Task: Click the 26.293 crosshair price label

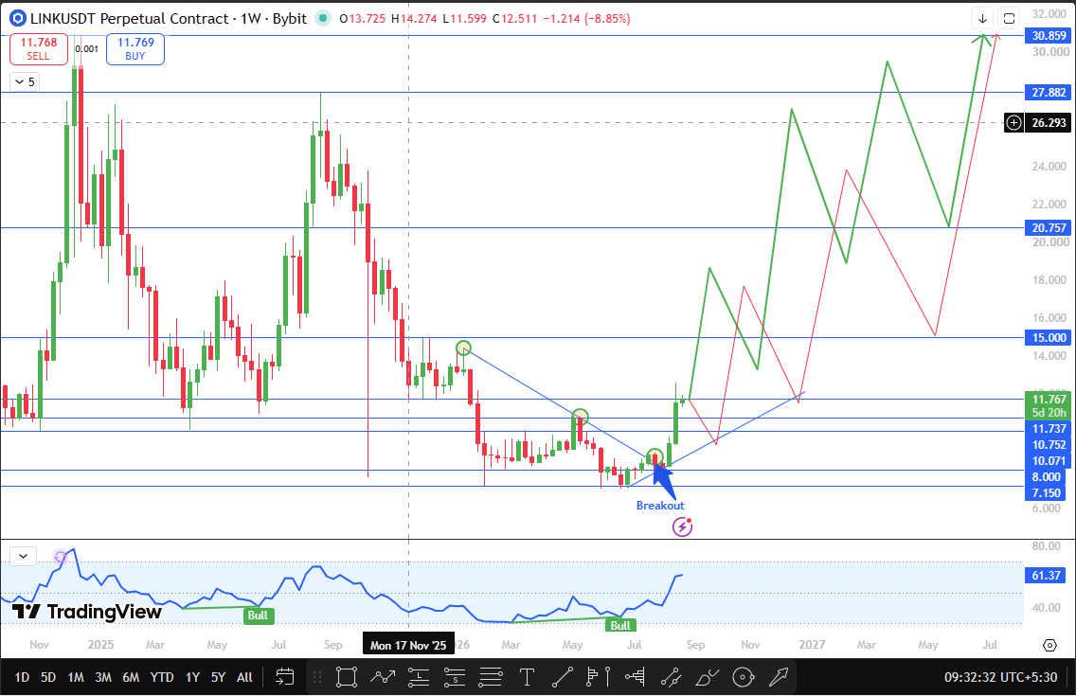Action: (x=1049, y=123)
